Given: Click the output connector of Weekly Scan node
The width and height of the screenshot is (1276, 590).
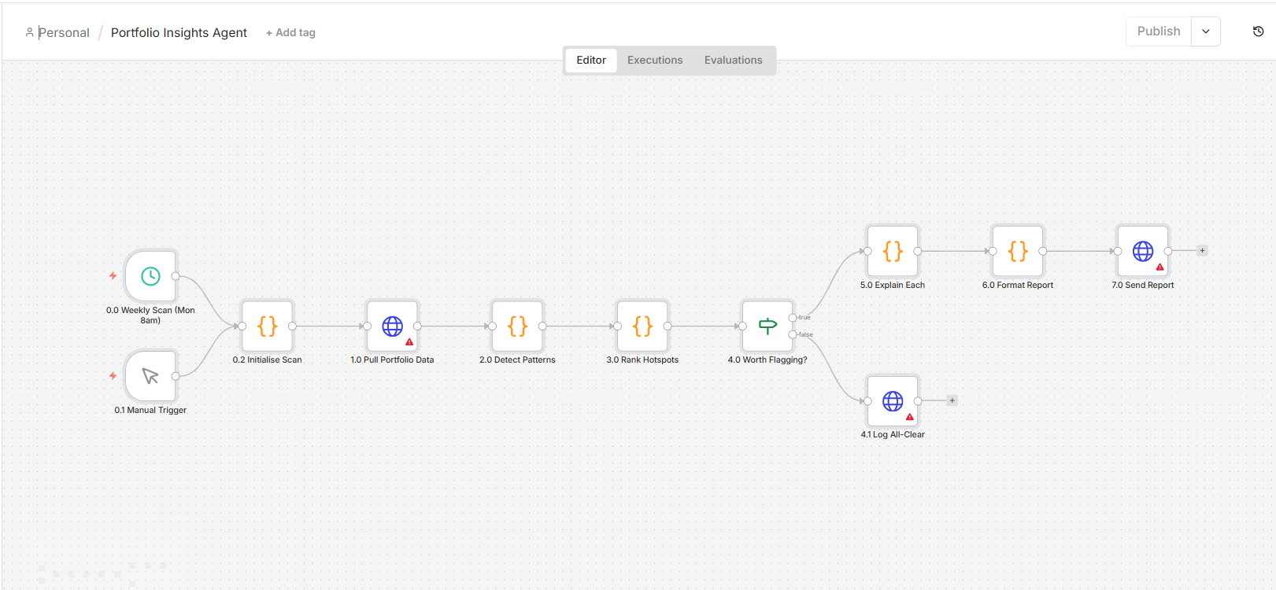Looking at the screenshot, I should (176, 276).
